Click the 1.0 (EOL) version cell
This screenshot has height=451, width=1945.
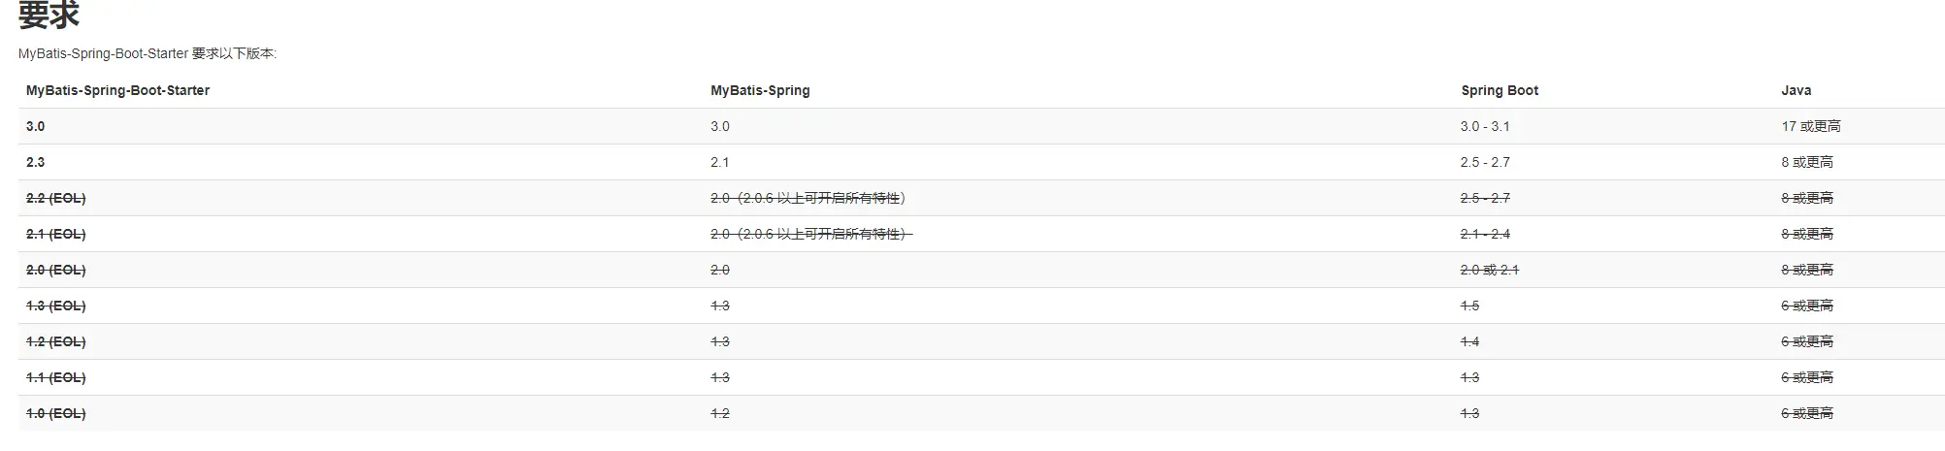point(56,413)
